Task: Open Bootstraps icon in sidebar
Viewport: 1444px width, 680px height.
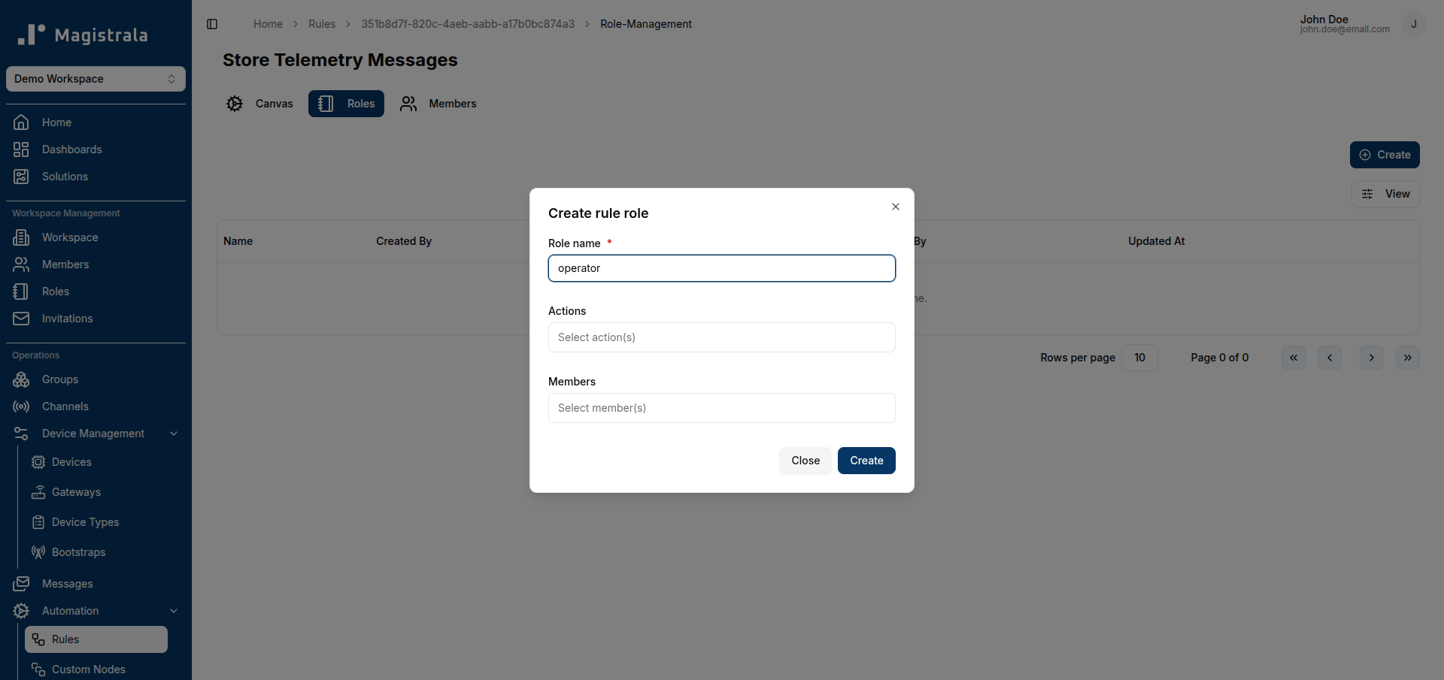Action: point(38,552)
